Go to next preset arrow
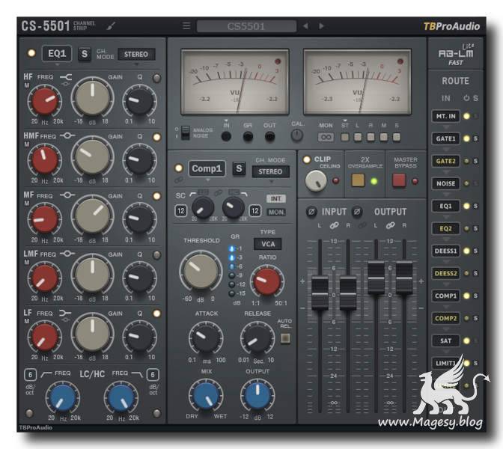This screenshot has height=449, width=503. click(321, 25)
